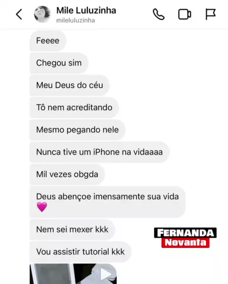
Task: Start a video call from the camera icon
Action: [x=184, y=14]
